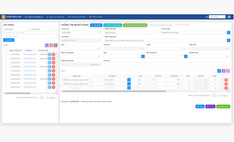Tick checkbox for row dated 25/05/2024
Image resolution: width=234 pixels, height=142 pixels.
coord(6,54)
